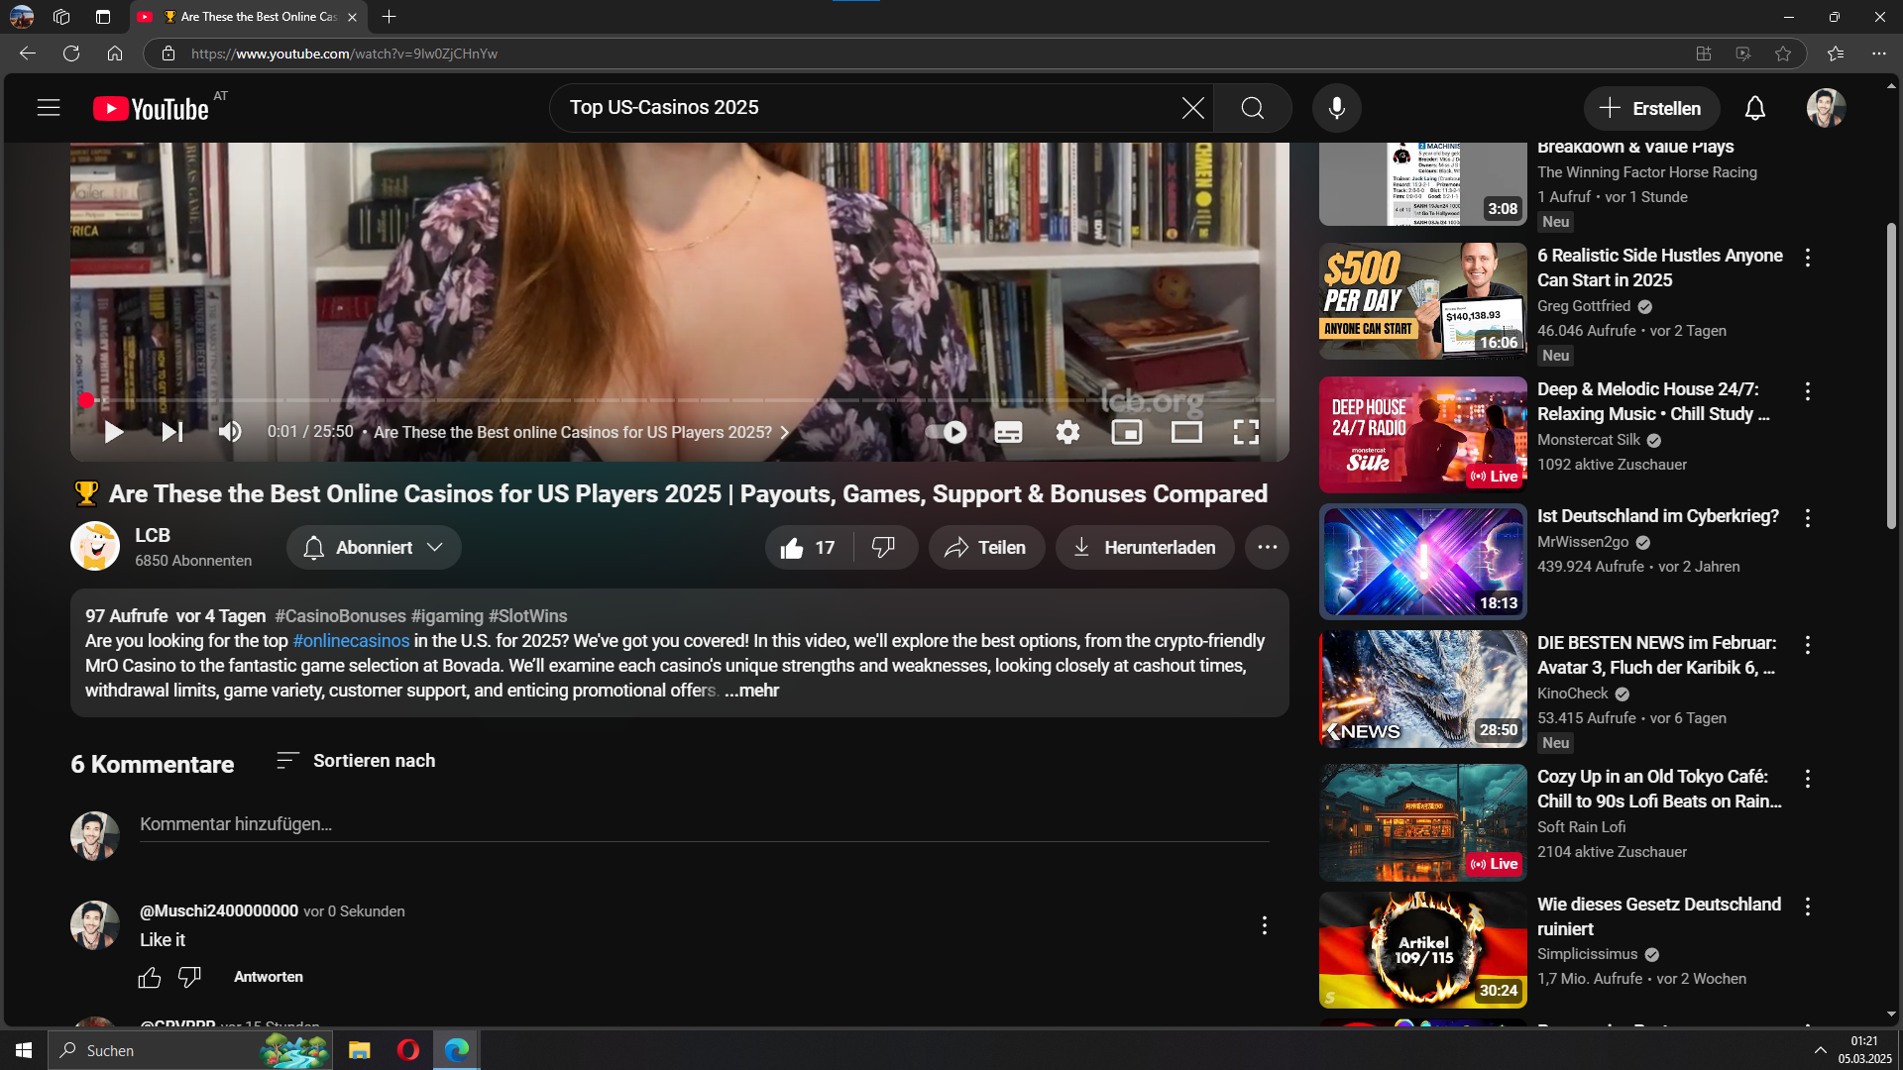Image resolution: width=1903 pixels, height=1070 pixels.
Task: Go back in browser history
Action: click(28, 53)
